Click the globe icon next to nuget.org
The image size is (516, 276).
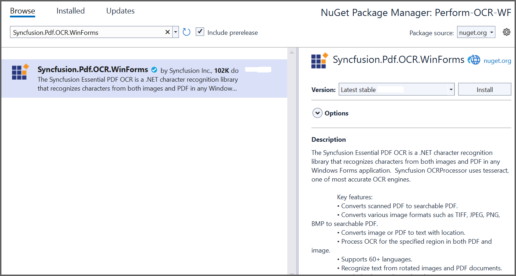coord(474,60)
